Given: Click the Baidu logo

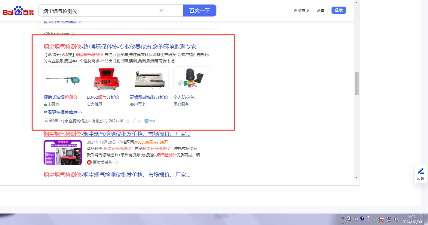Looking at the screenshot, I should pos(19,11).
